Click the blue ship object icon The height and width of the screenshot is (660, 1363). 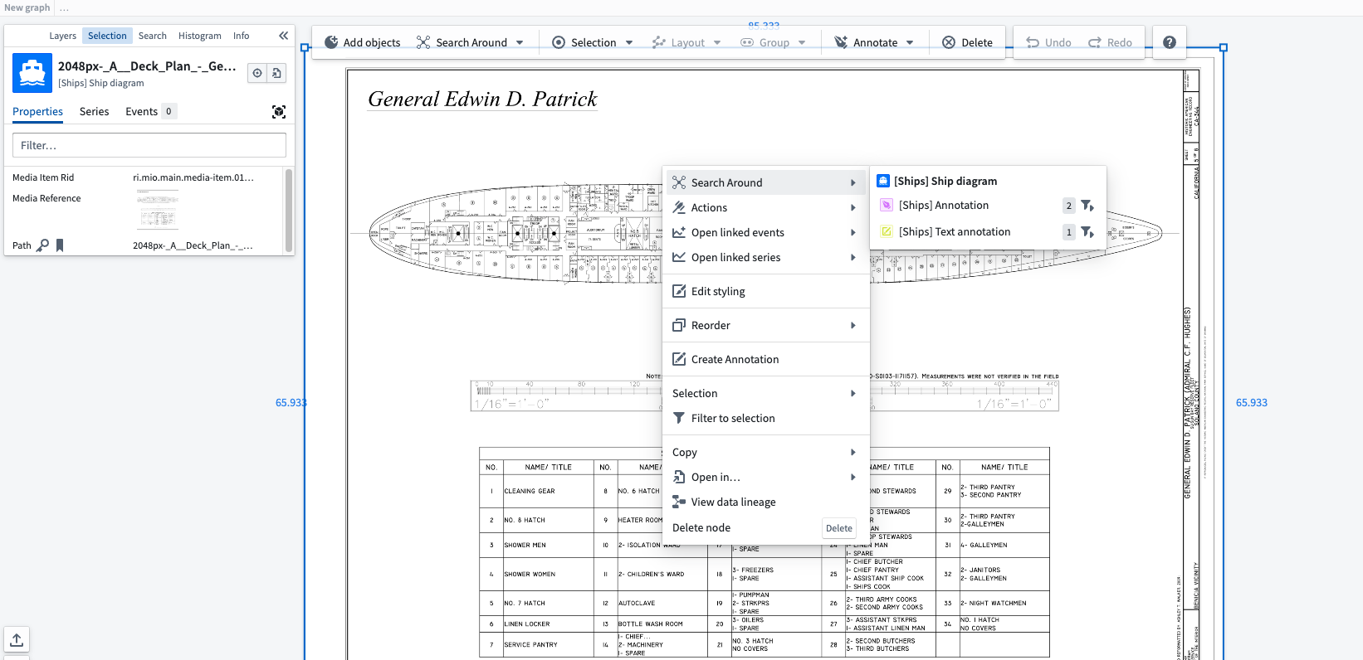click(32, 73)
